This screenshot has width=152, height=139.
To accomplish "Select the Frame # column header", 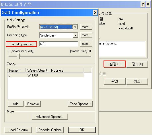I will (16, 70).
